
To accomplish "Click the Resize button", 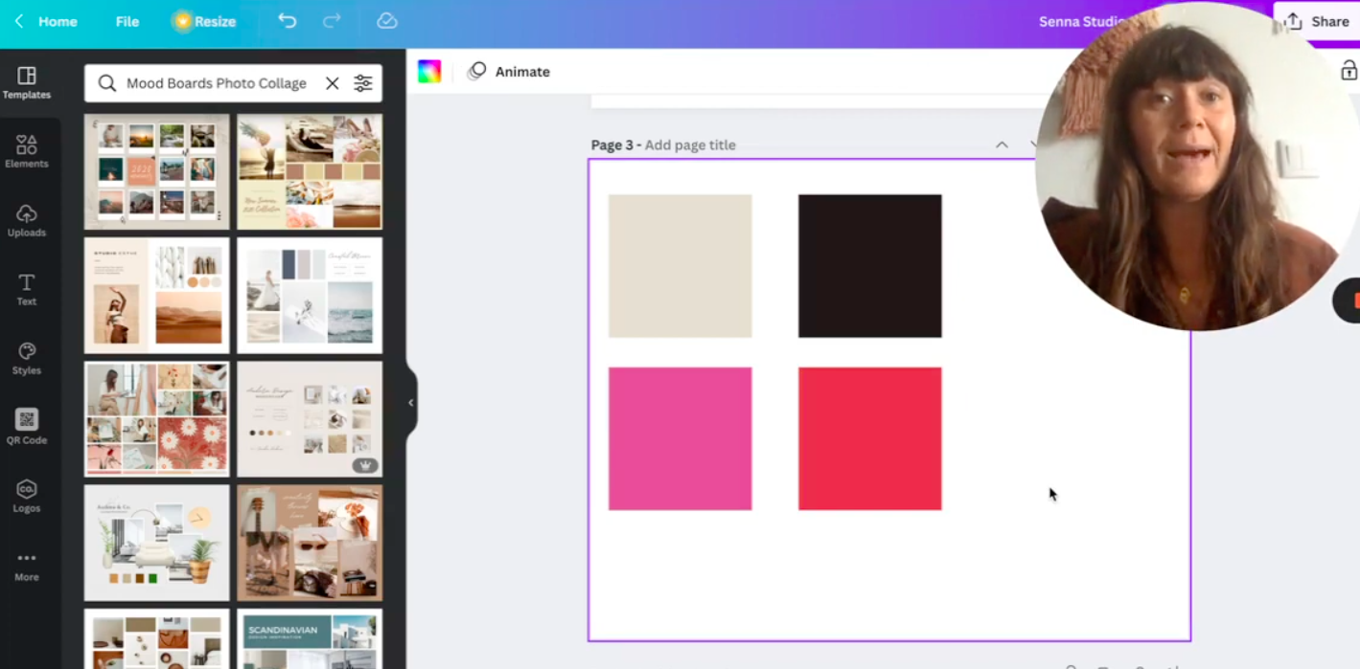I will tap(203, 21).
